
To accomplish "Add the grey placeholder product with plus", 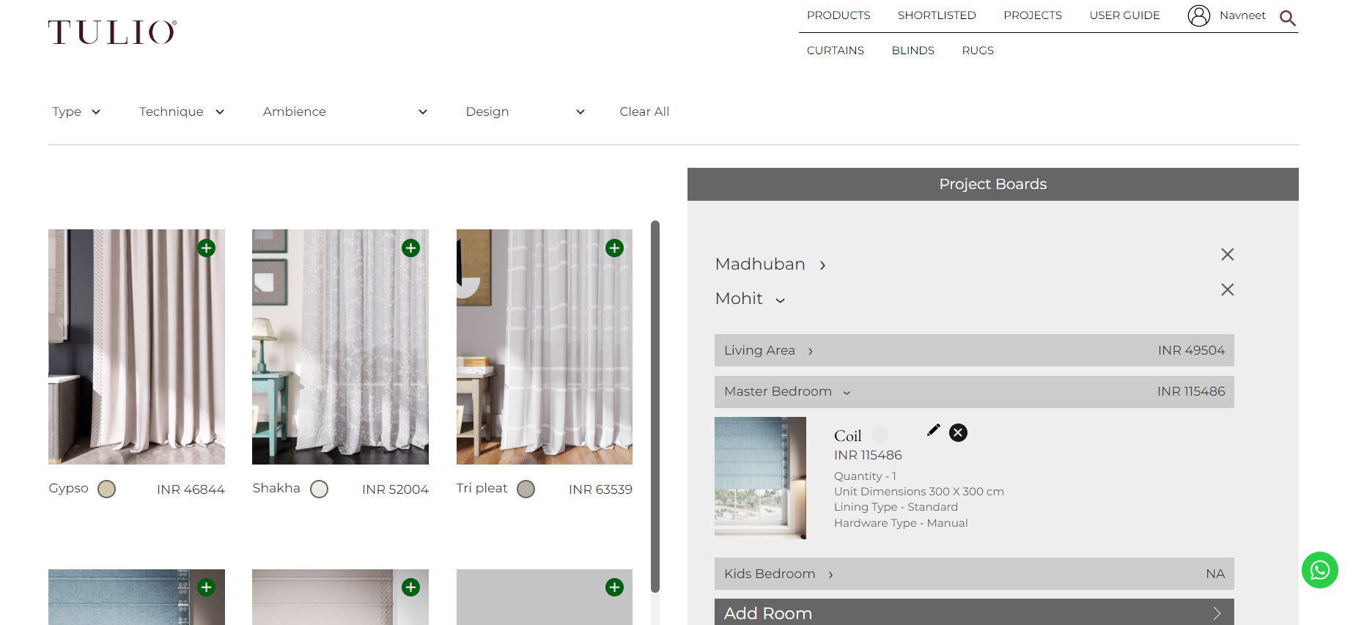I will (614, 587).
